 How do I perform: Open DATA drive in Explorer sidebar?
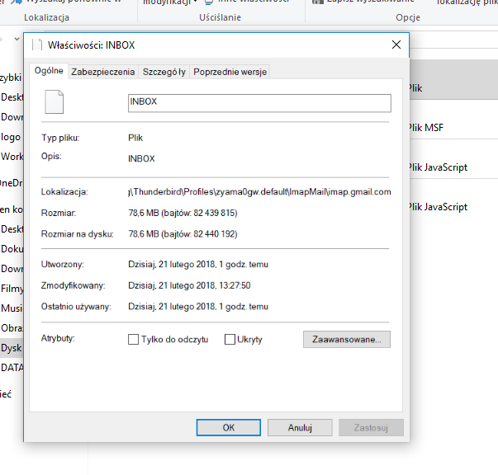click(x=12, y=368)
